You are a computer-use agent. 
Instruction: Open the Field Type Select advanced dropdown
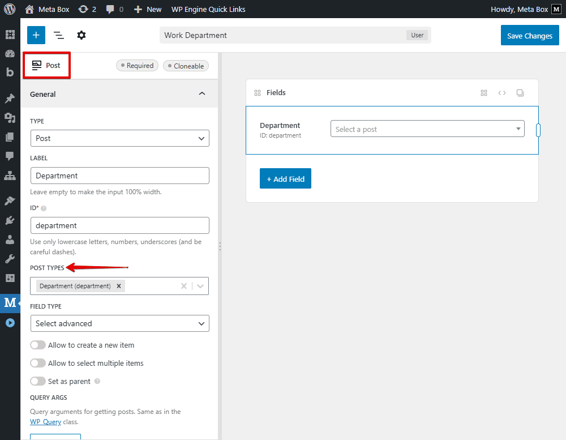coord(119,323)
